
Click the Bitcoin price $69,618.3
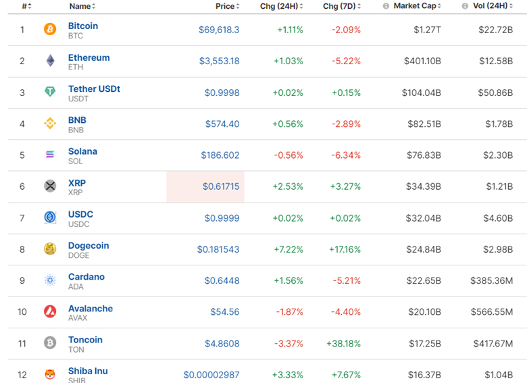coord(219,30)
